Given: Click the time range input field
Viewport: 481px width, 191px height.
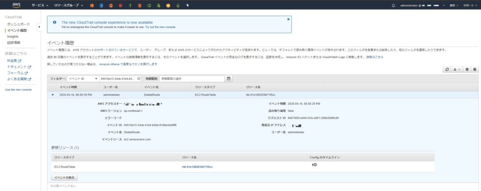Looking at the screenshot, I should [x=192, y=78].
